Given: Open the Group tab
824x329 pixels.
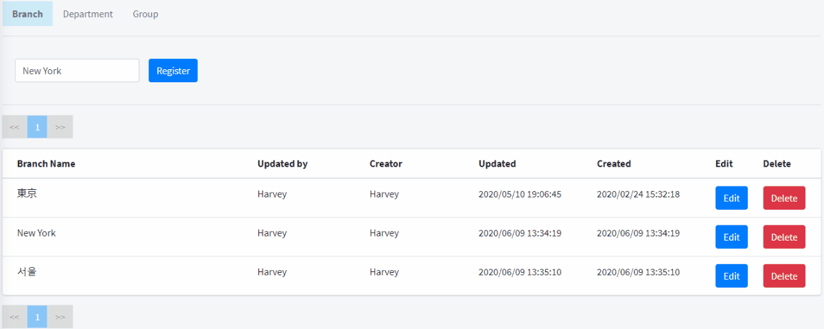Looking at the screenshot, I should (x=146, y=14).
